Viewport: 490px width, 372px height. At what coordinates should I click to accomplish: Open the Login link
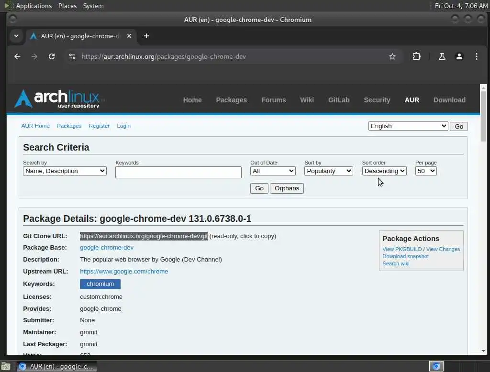tap(124, 126)
